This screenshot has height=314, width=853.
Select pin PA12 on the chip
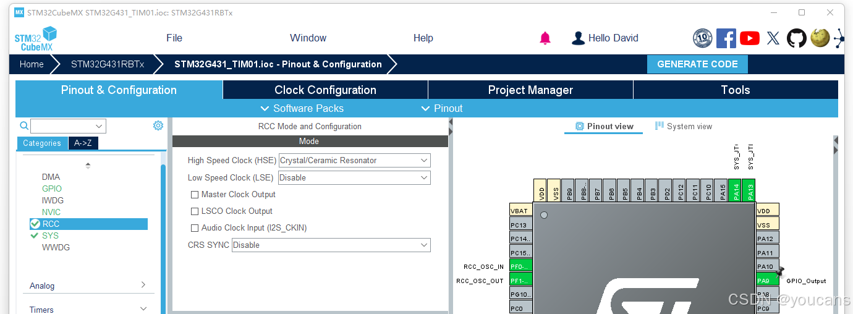pos(768,238)
